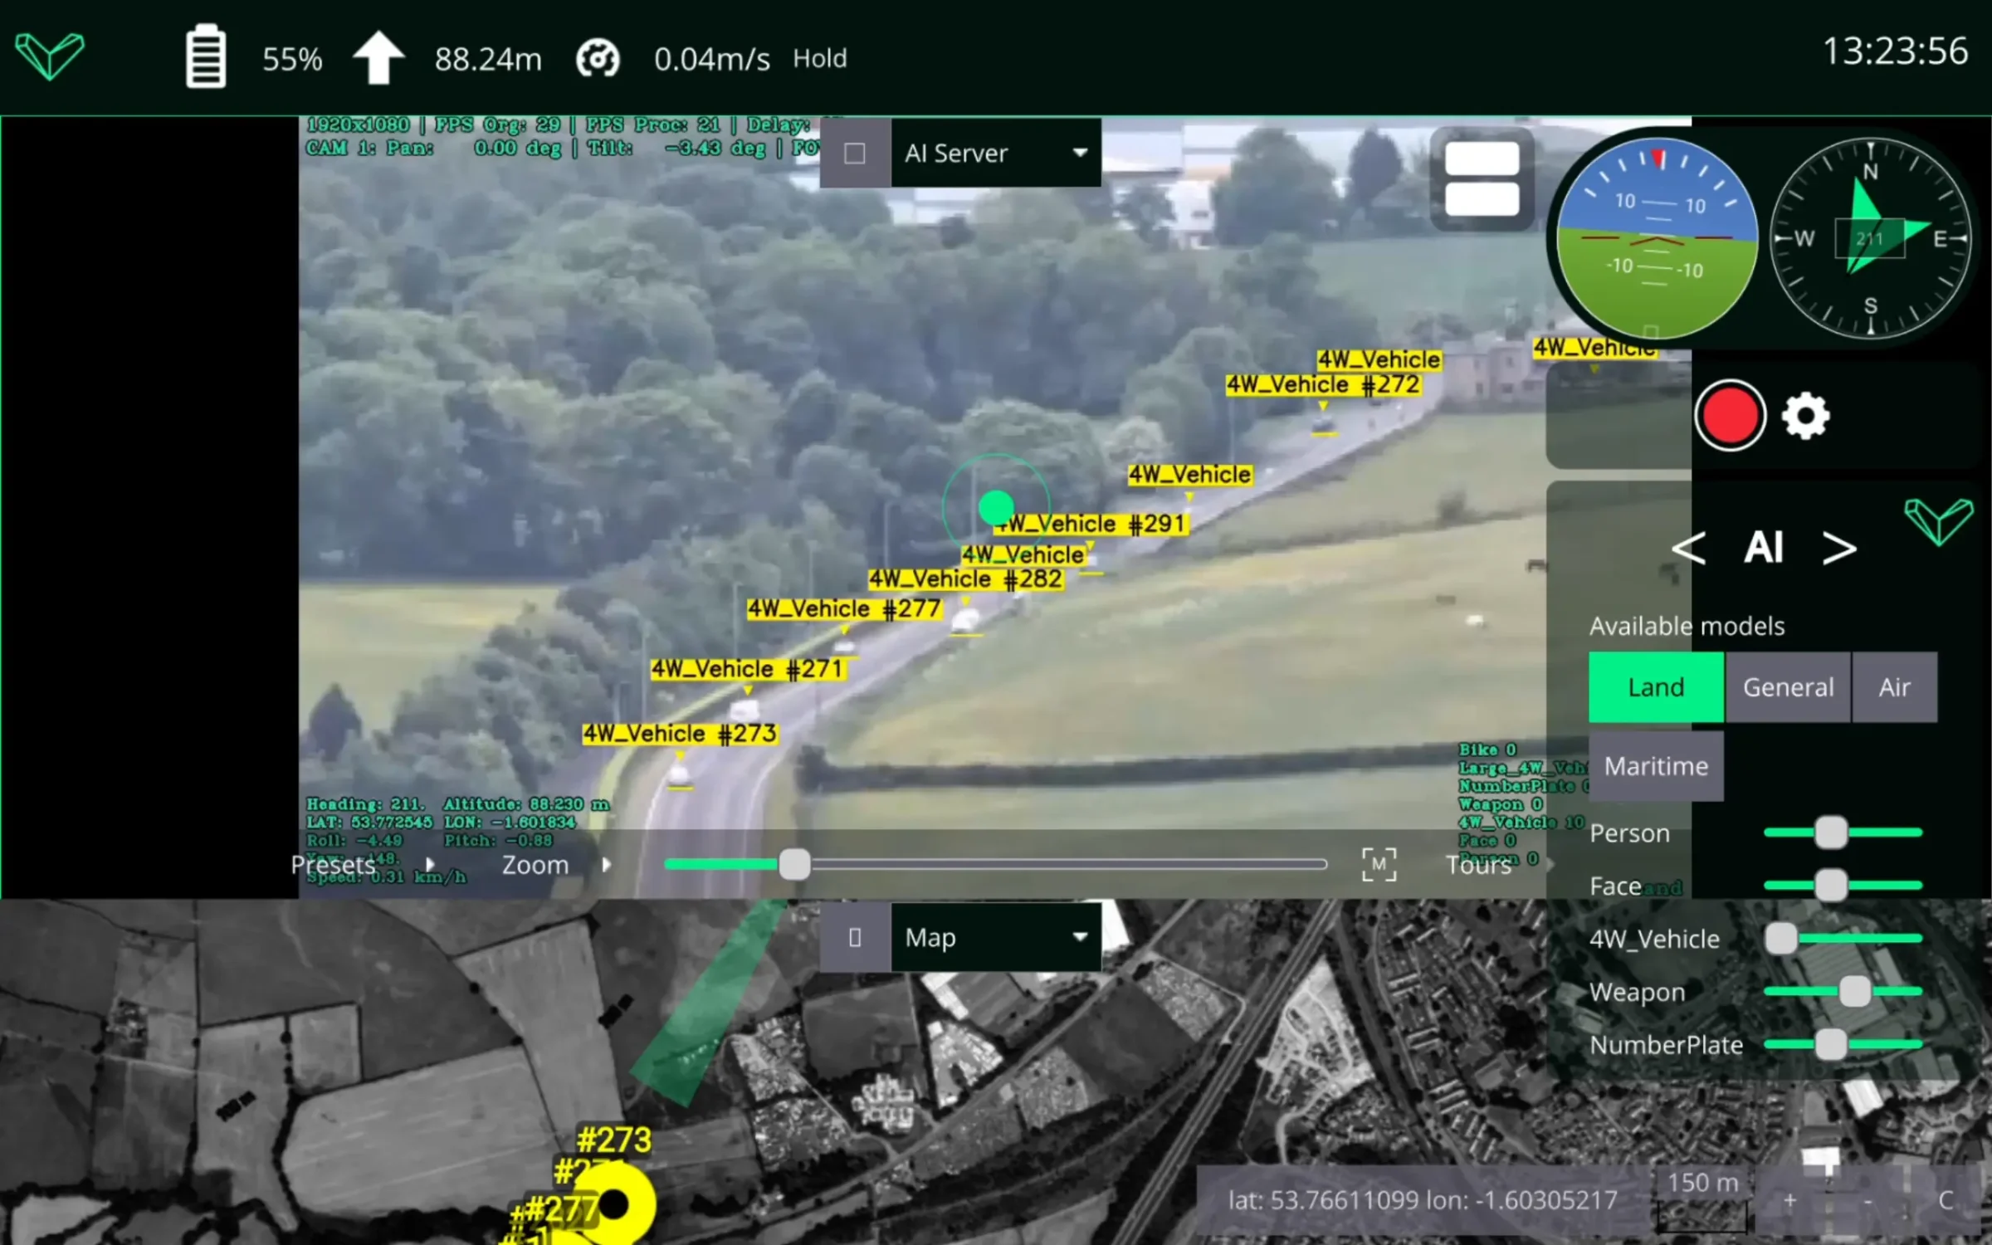Open settings via the gear icon
The image size is (1992, 1245).
click(1805, 416)
